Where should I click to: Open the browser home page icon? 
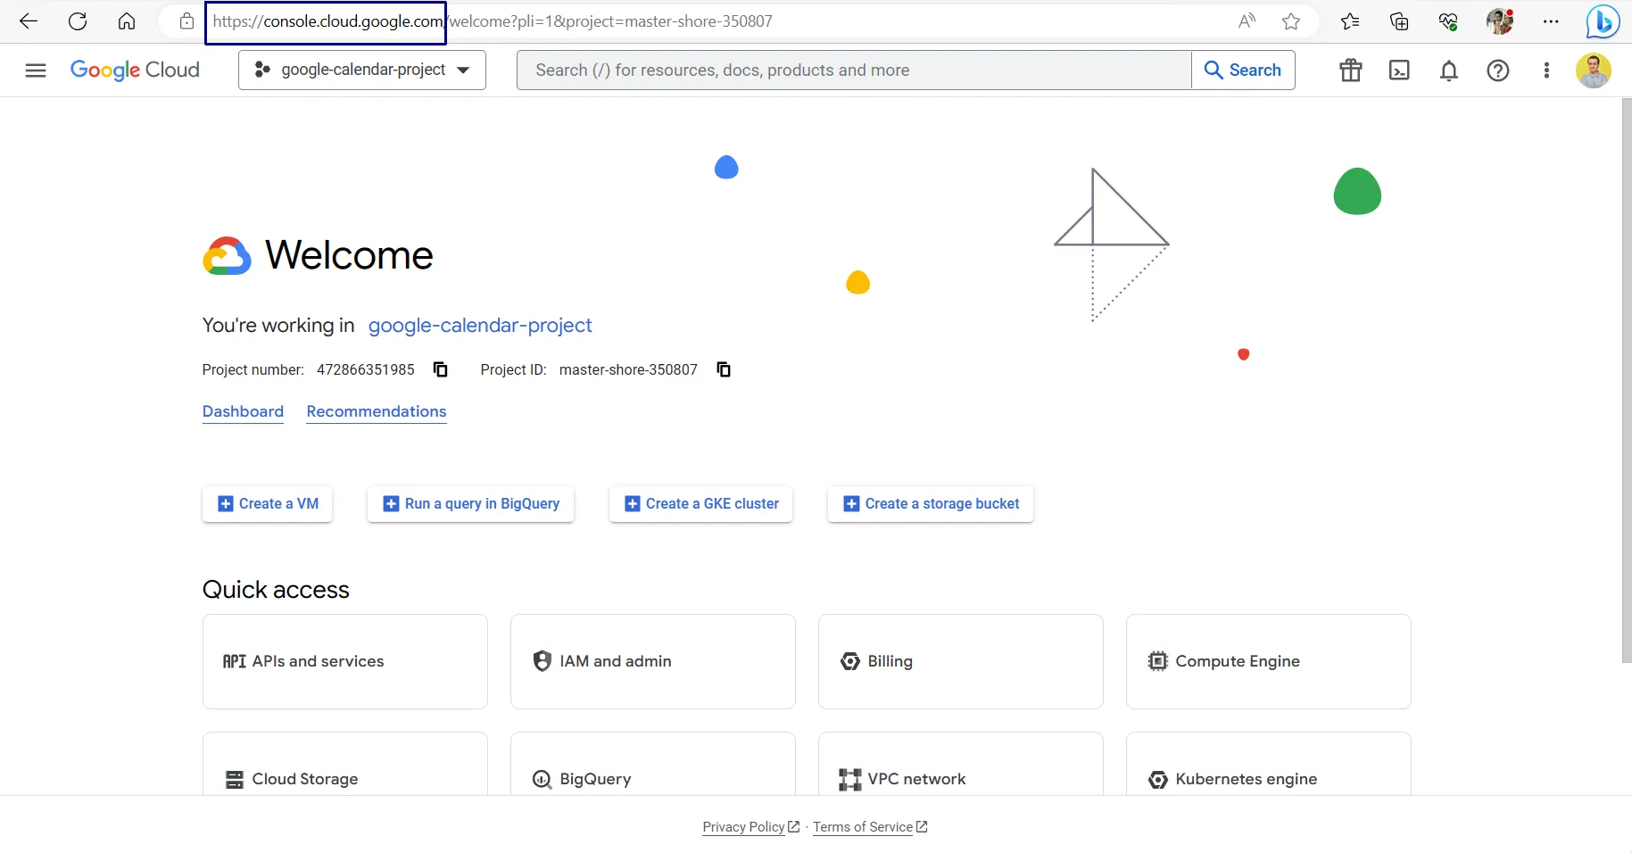pos(127,21)
